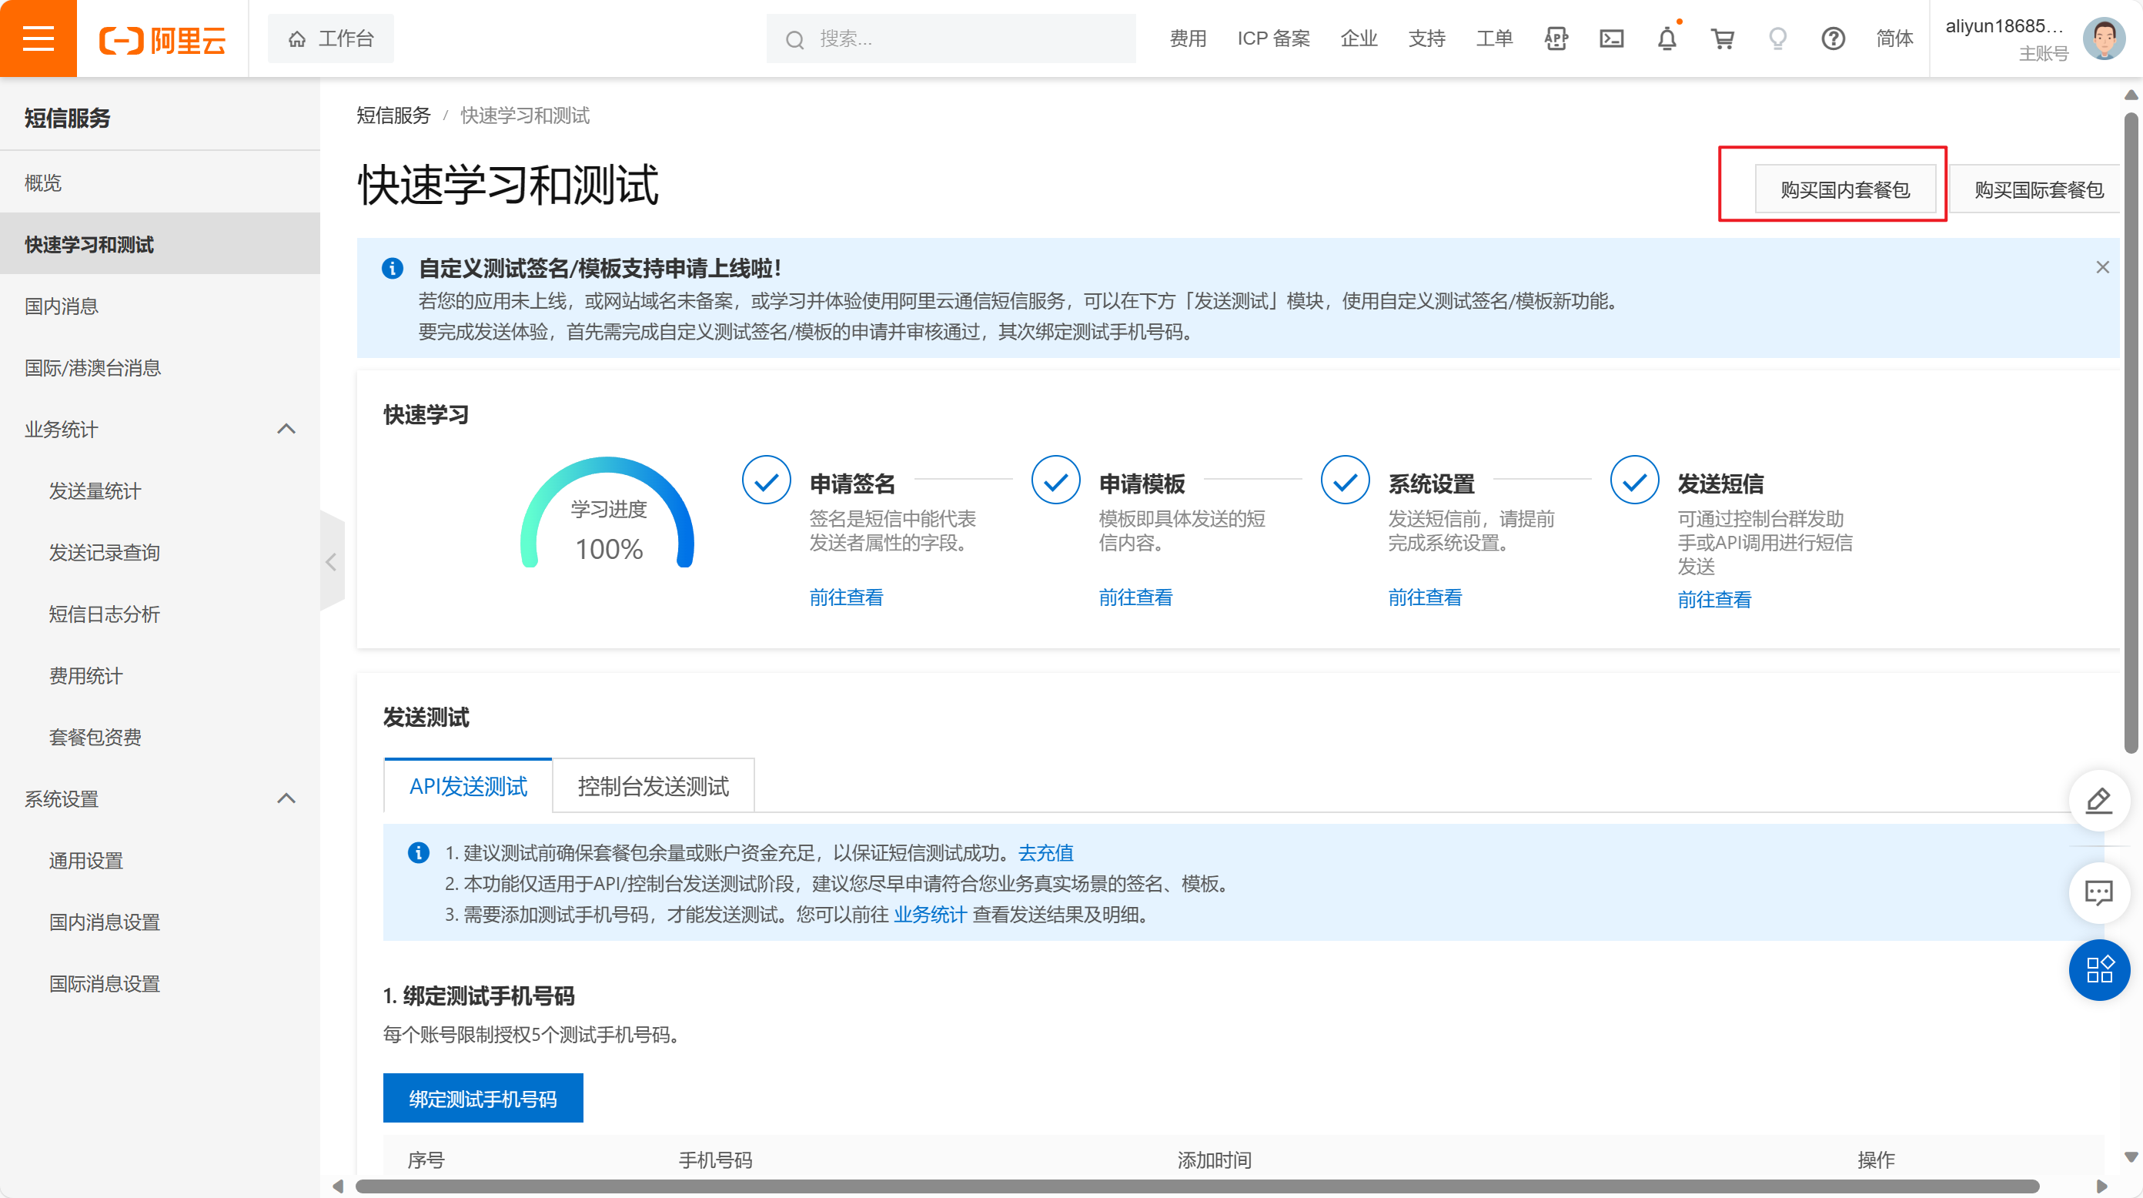Open the user avatar account menu
Screen dimensions: 2143x1198
pos(2105,38)
